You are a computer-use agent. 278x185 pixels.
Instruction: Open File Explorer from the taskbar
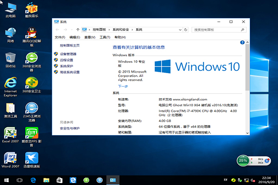pyautogui.click(x=46, y=180)
